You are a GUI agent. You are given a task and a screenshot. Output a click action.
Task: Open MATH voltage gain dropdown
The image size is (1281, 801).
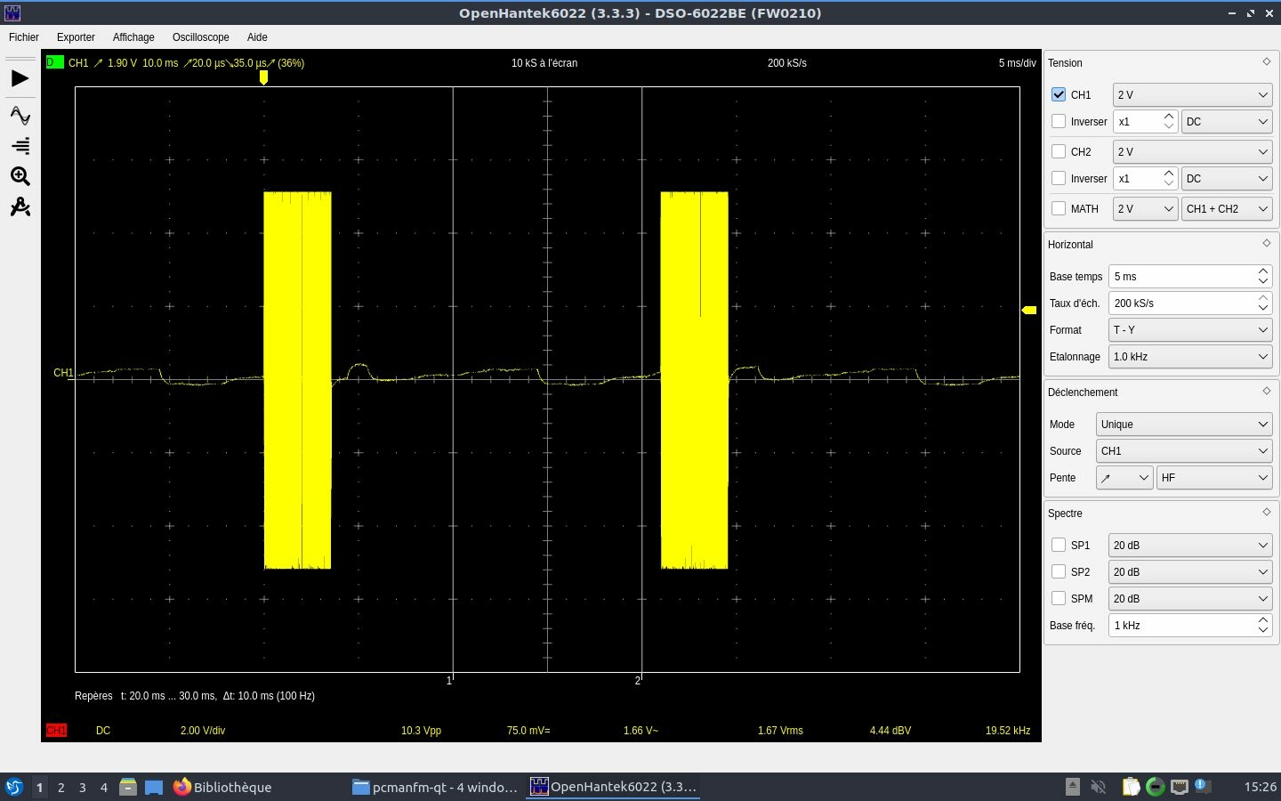[x=1145, y=208]
